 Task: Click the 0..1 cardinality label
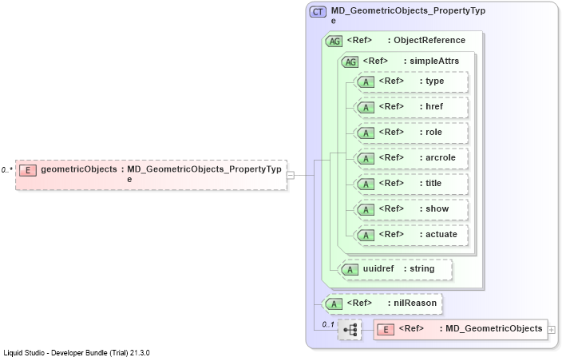[328, 324]
